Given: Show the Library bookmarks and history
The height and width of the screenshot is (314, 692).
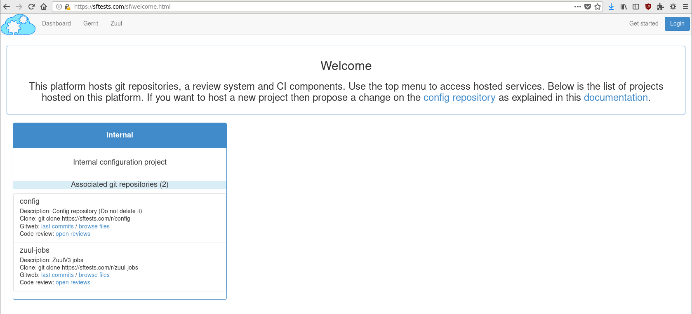Looking at the screenshot, I should coord(624,7).
